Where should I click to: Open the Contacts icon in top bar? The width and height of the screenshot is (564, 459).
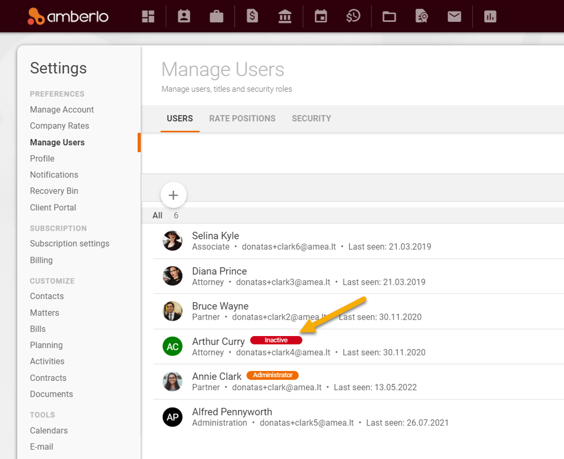click(183, 16)
